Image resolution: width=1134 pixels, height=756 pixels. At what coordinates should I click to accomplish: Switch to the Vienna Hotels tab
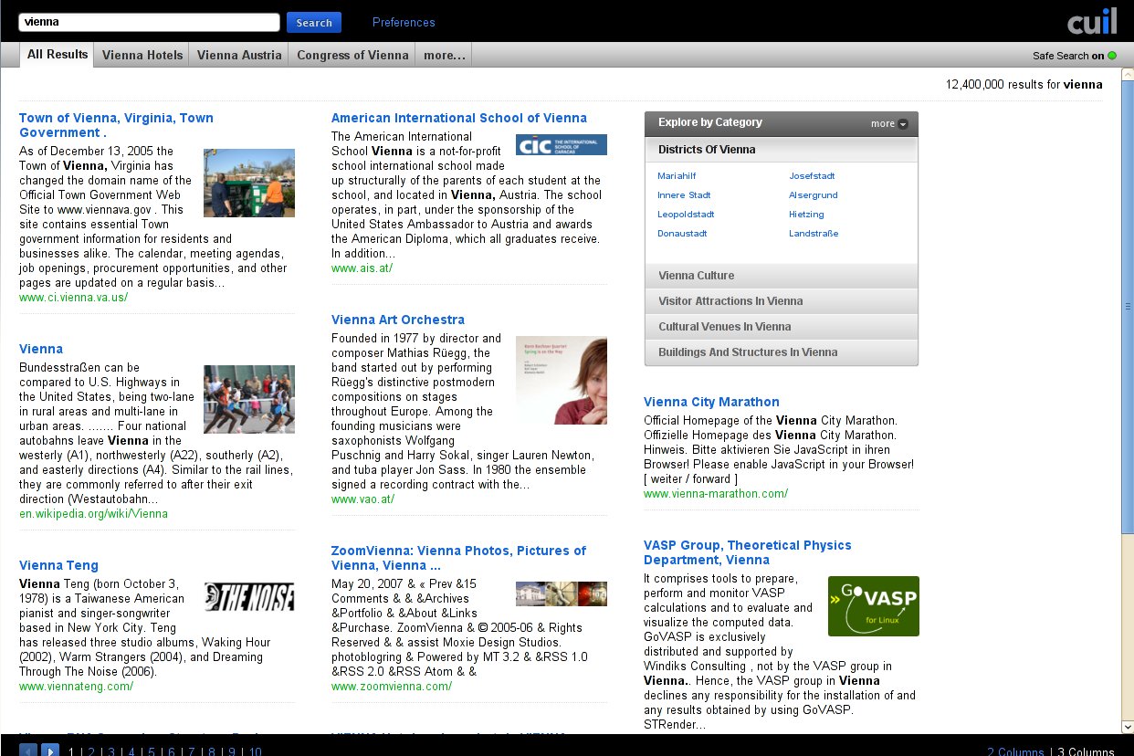point(142,55)
